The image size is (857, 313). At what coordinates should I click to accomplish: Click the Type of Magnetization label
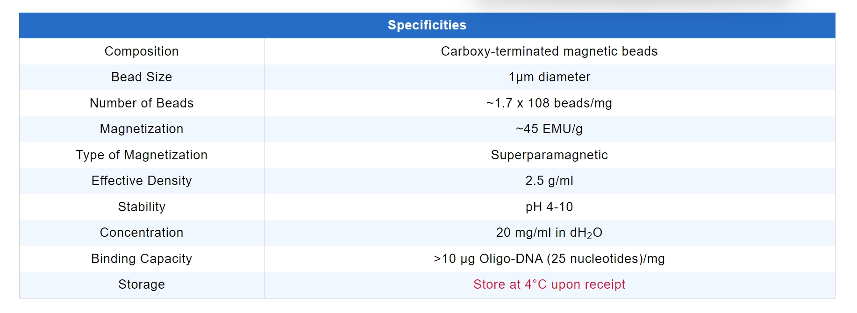[x=142, y=155]
